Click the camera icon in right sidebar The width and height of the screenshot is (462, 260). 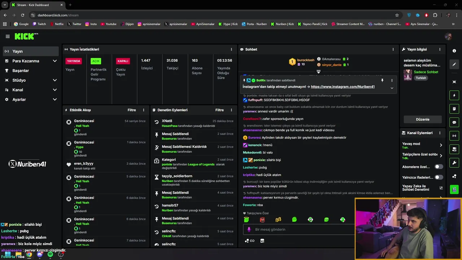click(454, 149)
